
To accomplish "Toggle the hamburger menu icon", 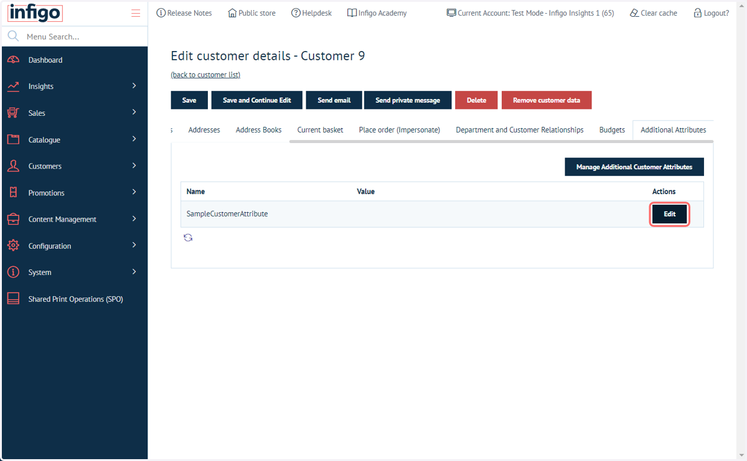I will [136, 13].
